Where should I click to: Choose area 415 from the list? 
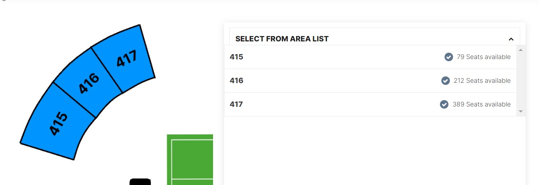click(x=370, y=57)
